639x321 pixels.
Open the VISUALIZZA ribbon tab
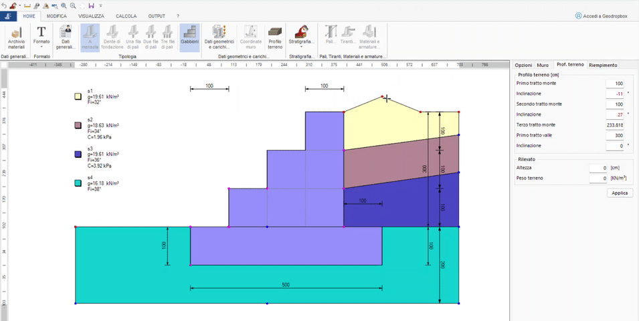point(91,15)
